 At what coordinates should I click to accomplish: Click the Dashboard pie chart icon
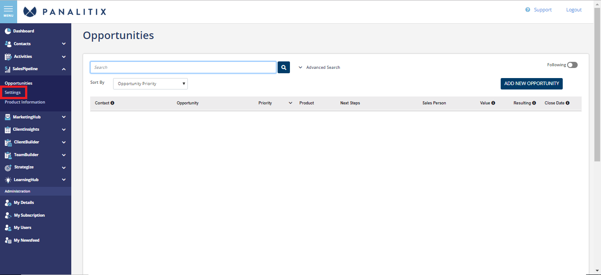click(x=8, y=31)
